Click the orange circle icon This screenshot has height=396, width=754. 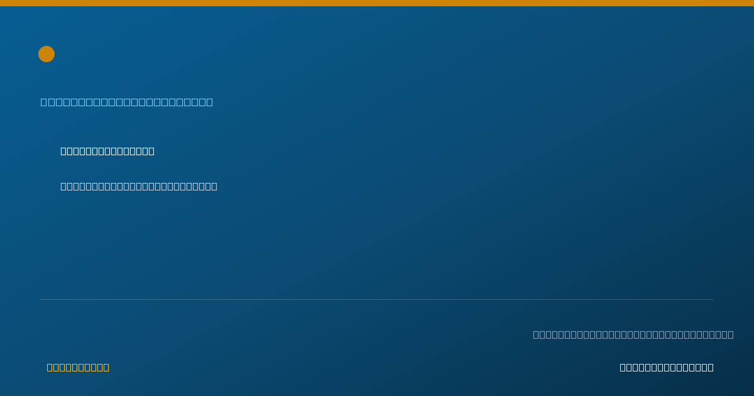click(x=46, y=54)
